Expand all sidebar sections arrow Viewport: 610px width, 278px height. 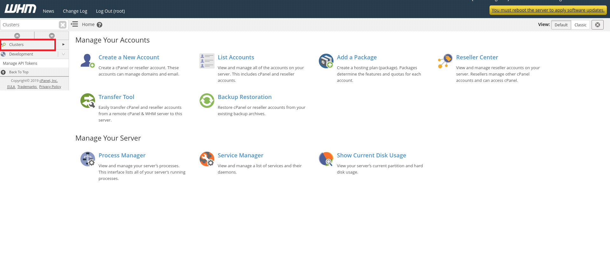52,36
